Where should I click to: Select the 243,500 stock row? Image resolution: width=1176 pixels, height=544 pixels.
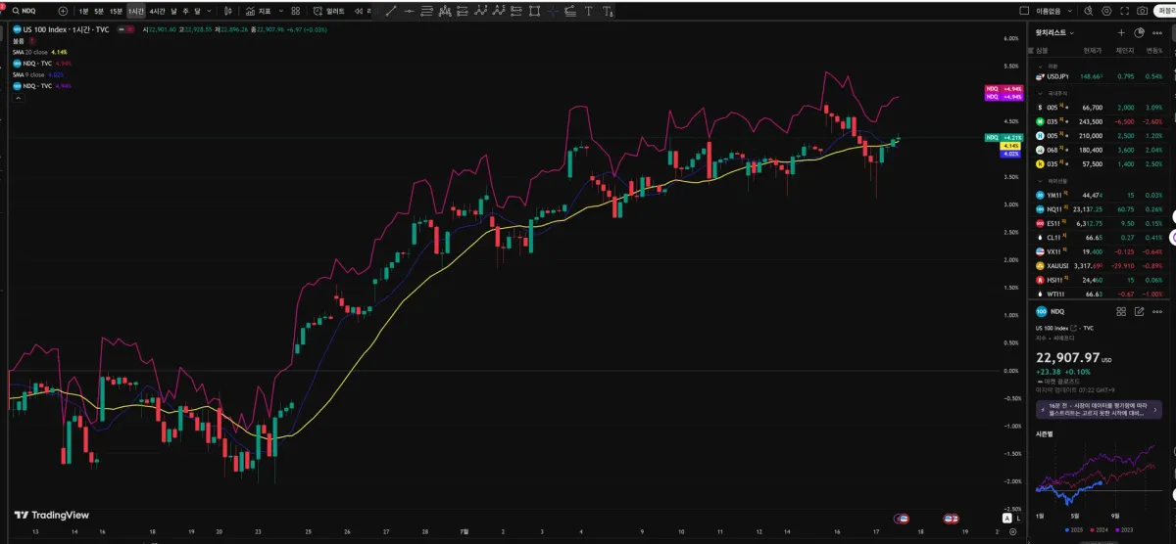1099,121
